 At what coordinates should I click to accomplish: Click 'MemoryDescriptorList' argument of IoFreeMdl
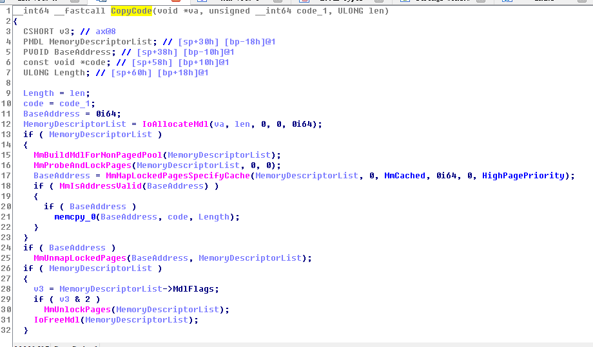tap(137, 320)
